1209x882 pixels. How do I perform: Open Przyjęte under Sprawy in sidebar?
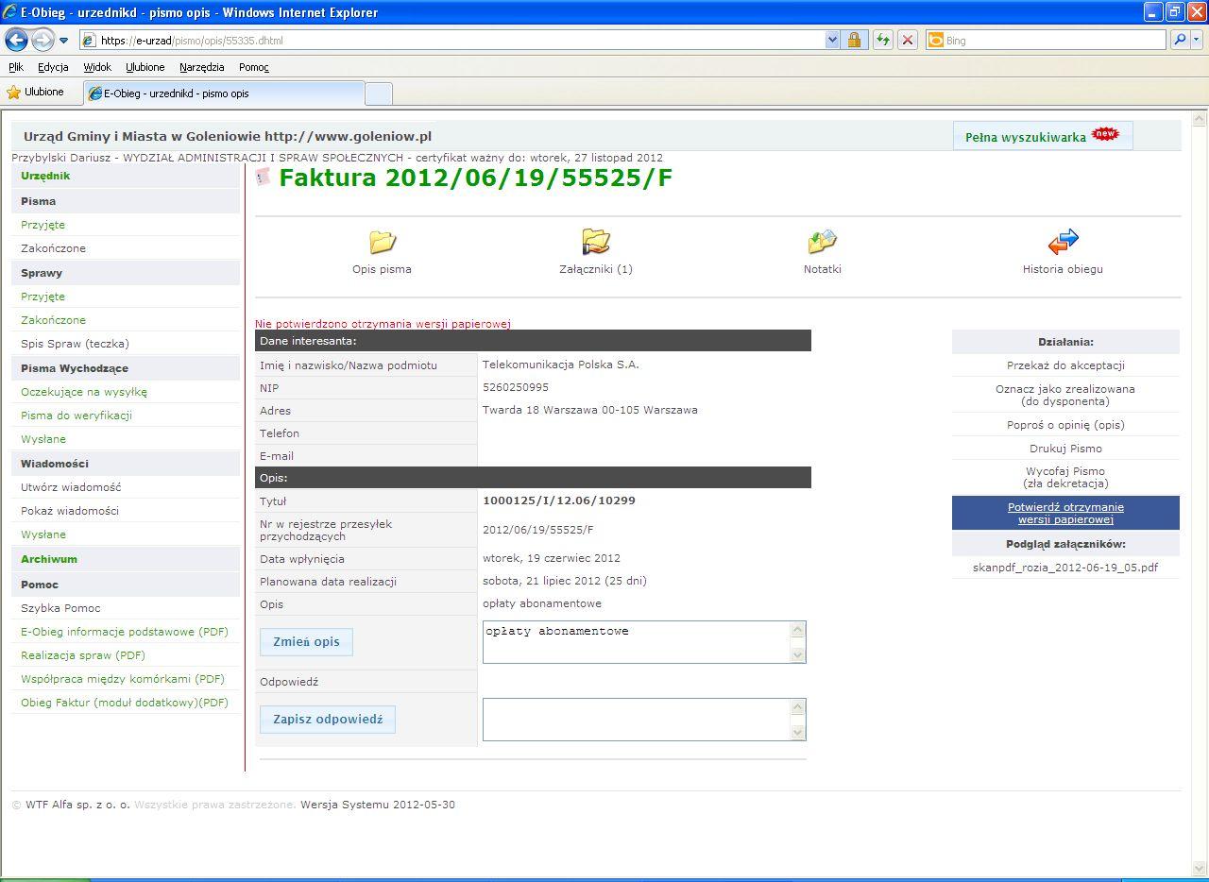43,297
